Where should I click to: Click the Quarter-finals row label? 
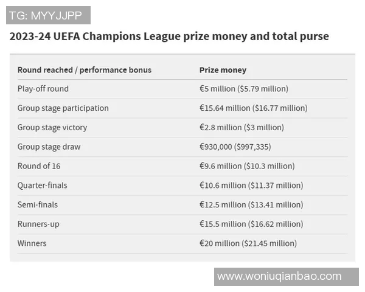tap(43, 186)
